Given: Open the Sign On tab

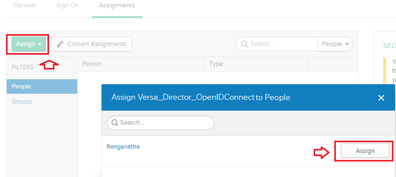Looking at the screenshot, I should pyautogui.click(x=67, y=6).
